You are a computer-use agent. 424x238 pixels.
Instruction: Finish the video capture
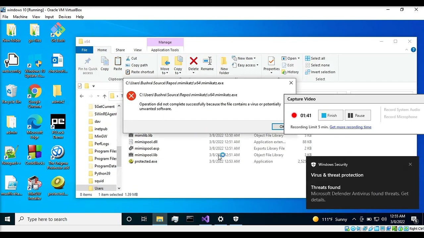click(331, 115)
